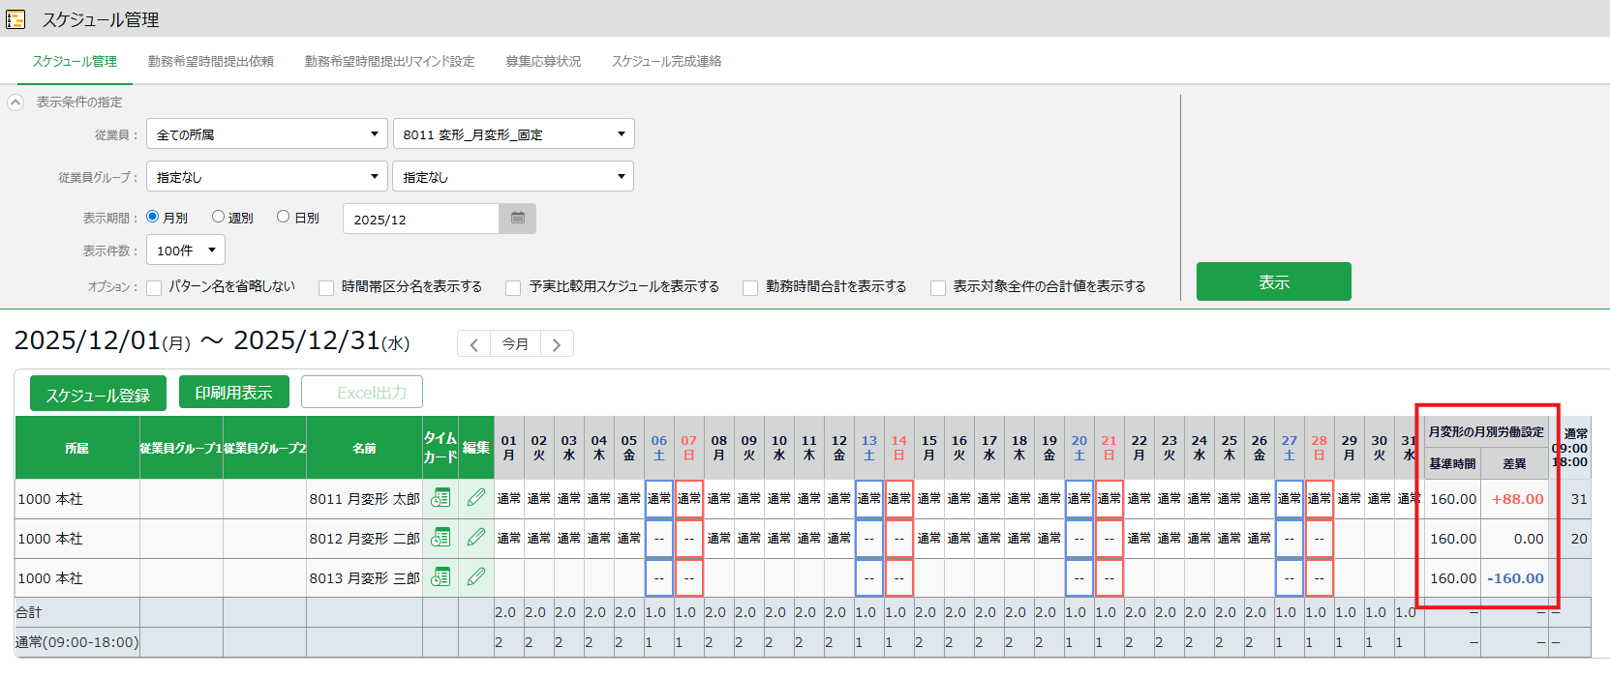Switch to 勤務希望時間提出依頼 tab
The width and height of the screenshot is (1610, 677).
click(x=210, y=61)
